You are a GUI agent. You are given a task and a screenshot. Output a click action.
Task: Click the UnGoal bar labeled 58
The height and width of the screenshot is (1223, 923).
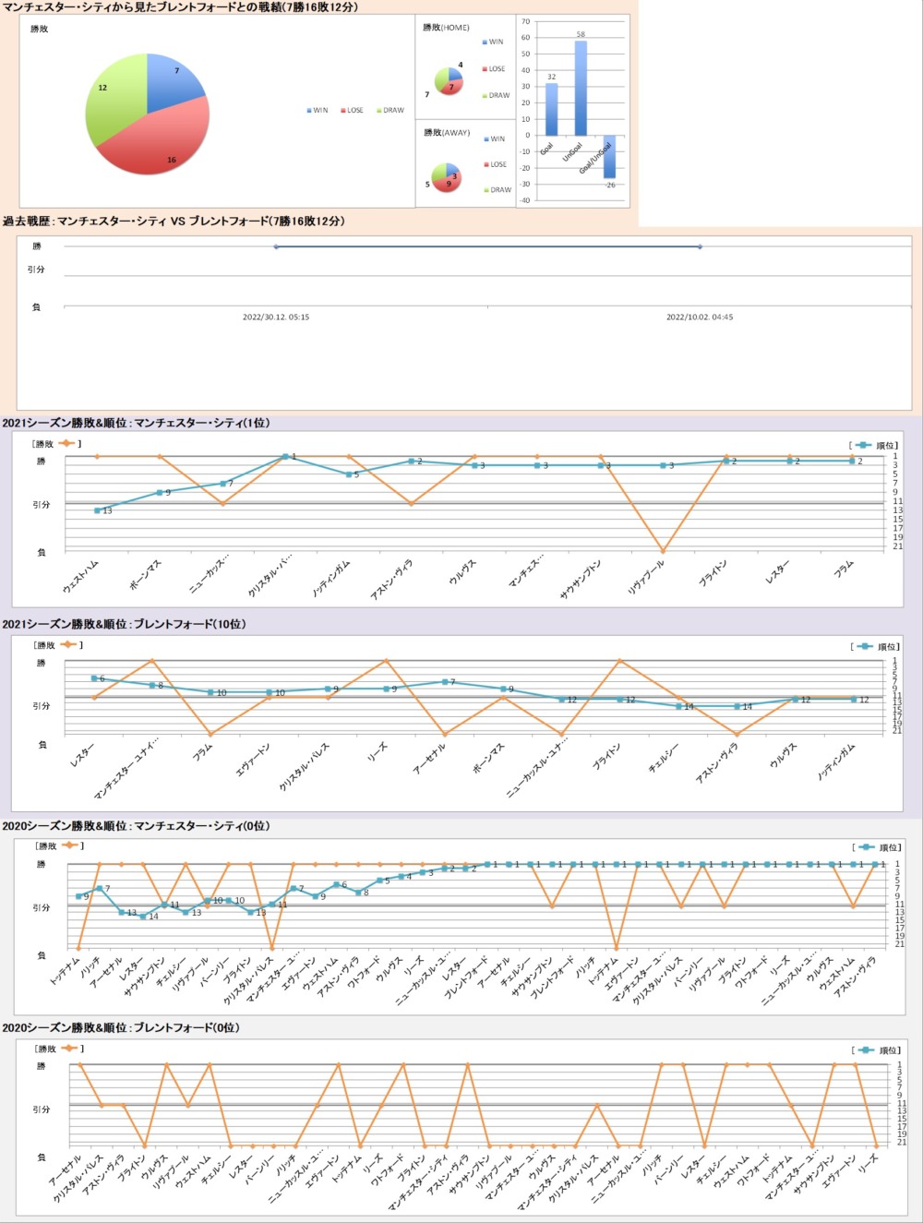581,89
